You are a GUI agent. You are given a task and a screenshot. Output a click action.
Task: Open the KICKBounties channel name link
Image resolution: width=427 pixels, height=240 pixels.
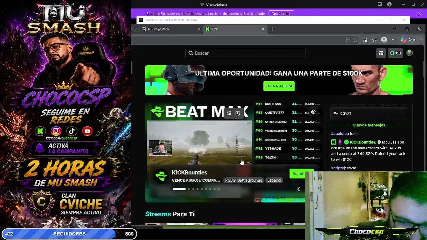(189, 172)
